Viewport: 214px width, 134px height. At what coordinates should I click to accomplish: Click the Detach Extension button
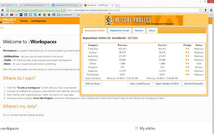click(x=194, y=84)
